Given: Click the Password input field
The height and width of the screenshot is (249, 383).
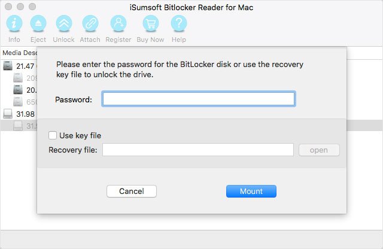Looking at the screenshot, I should point(198,99).
